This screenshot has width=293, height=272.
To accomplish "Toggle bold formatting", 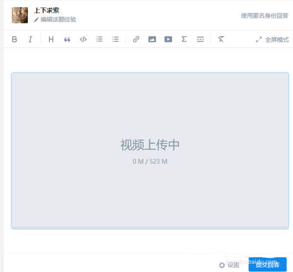I will (14, 39).
